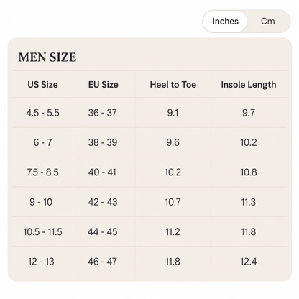The image size is (299, 299).
Task: Click the EU size 36 - 37 cell
Action: [x=103, y=113]
